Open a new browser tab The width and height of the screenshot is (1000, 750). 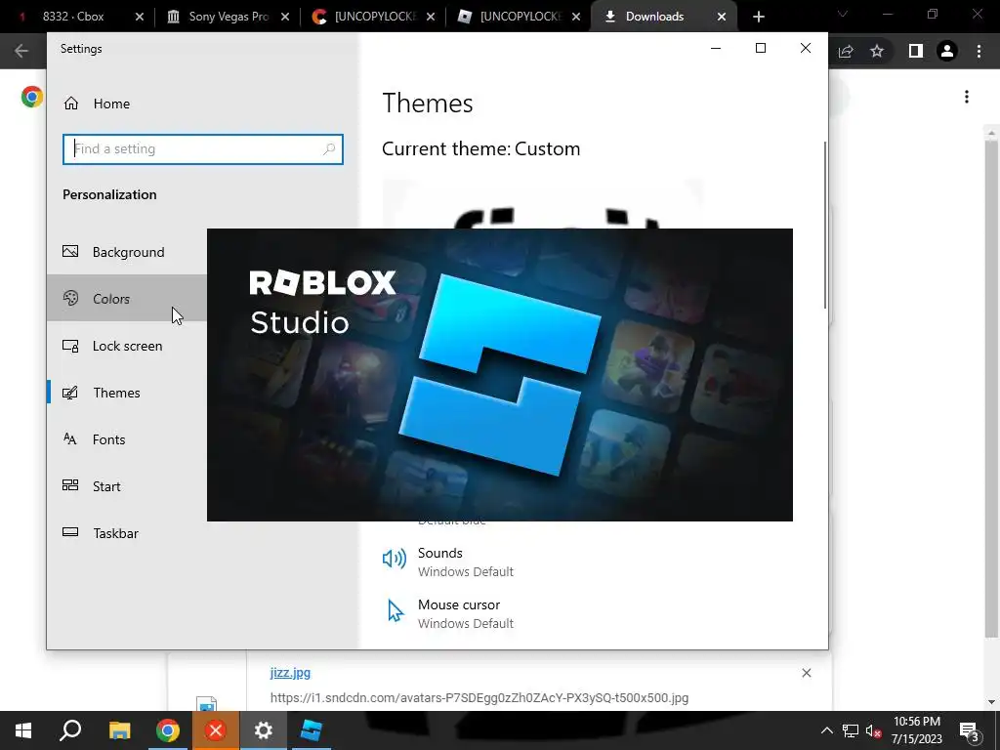(758, 18)
